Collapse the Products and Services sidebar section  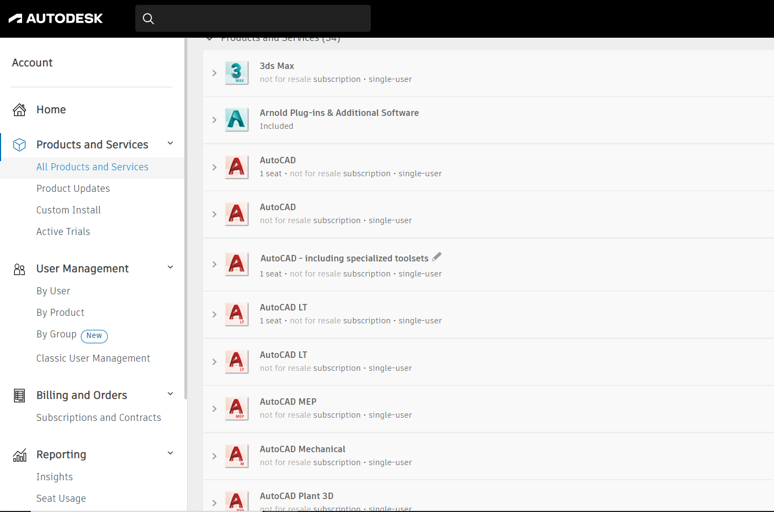point(170,143)
